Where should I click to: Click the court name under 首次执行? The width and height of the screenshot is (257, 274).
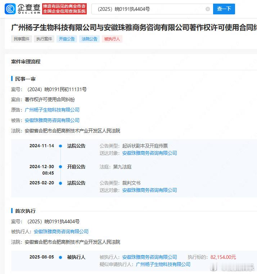tap(72, 242)
